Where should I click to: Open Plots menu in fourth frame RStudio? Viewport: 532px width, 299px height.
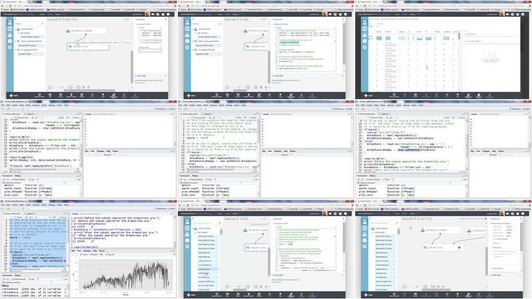(x=28, y=105)
